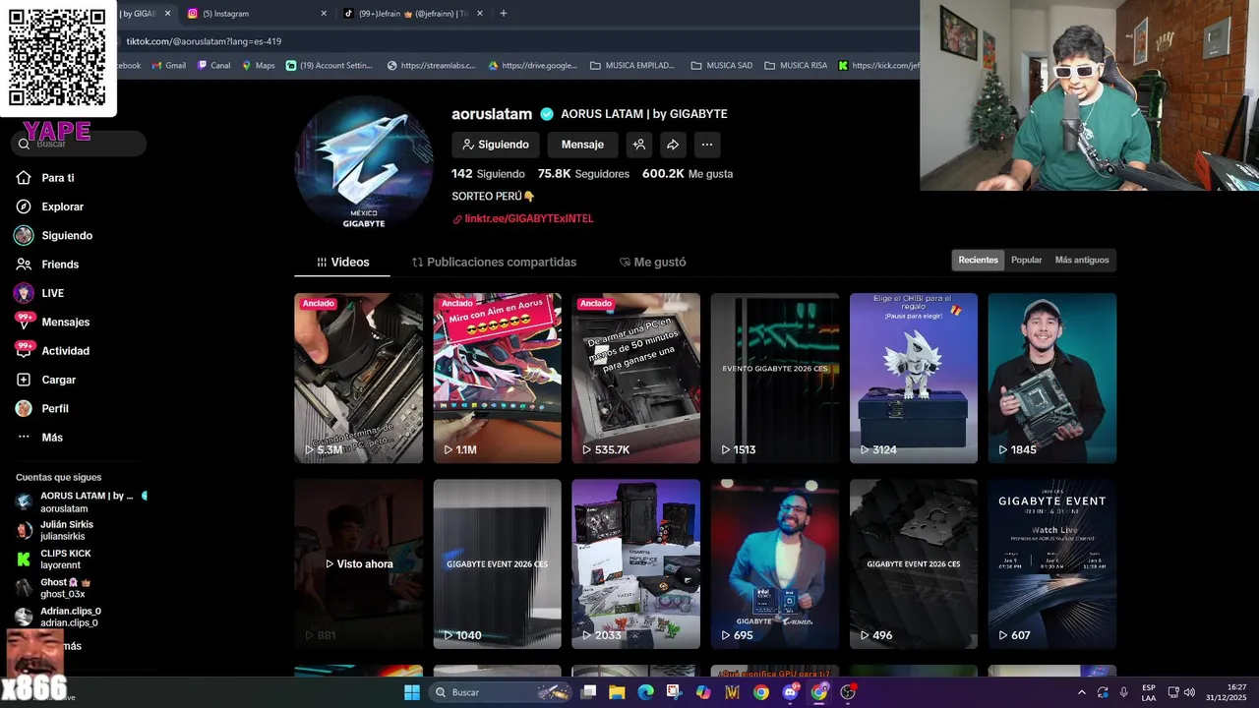
Task: Open Ghost ghost_03x followed account
Action: tap(54, 588)
